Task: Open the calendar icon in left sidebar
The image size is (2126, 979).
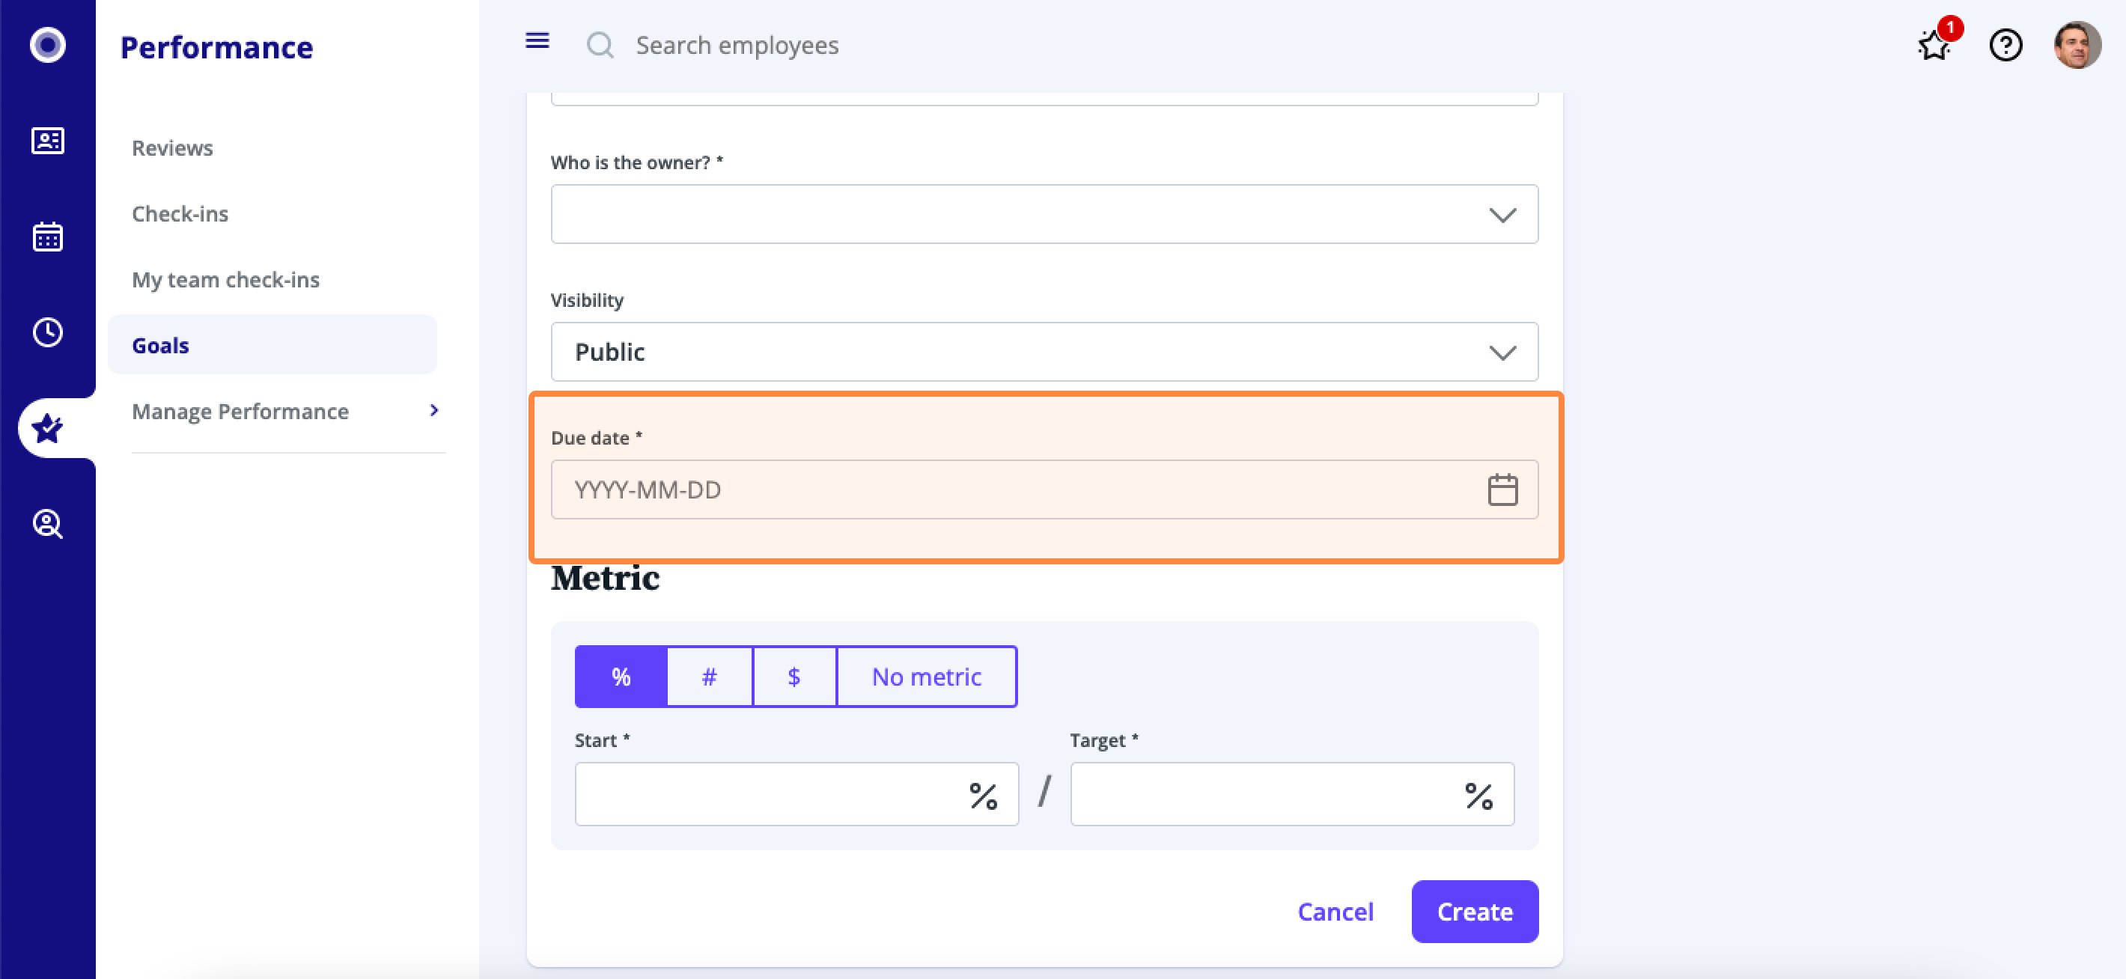Action: pyautogui.click(x=47, y=237)
